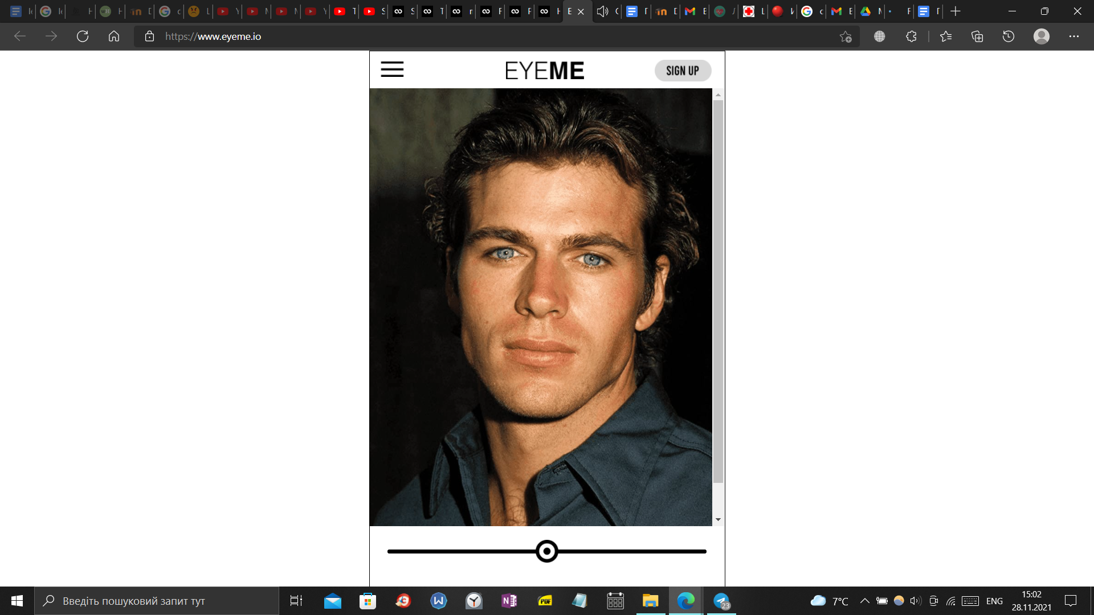The width and height of the screenshot is (1094, 615).
Task: Go to the browser home page
Action: pos(114,36)
